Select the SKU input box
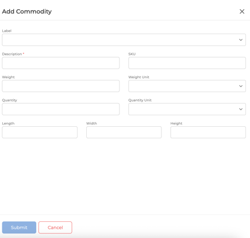The height and width of the screenshot is (238, 250). click(187, 63)
